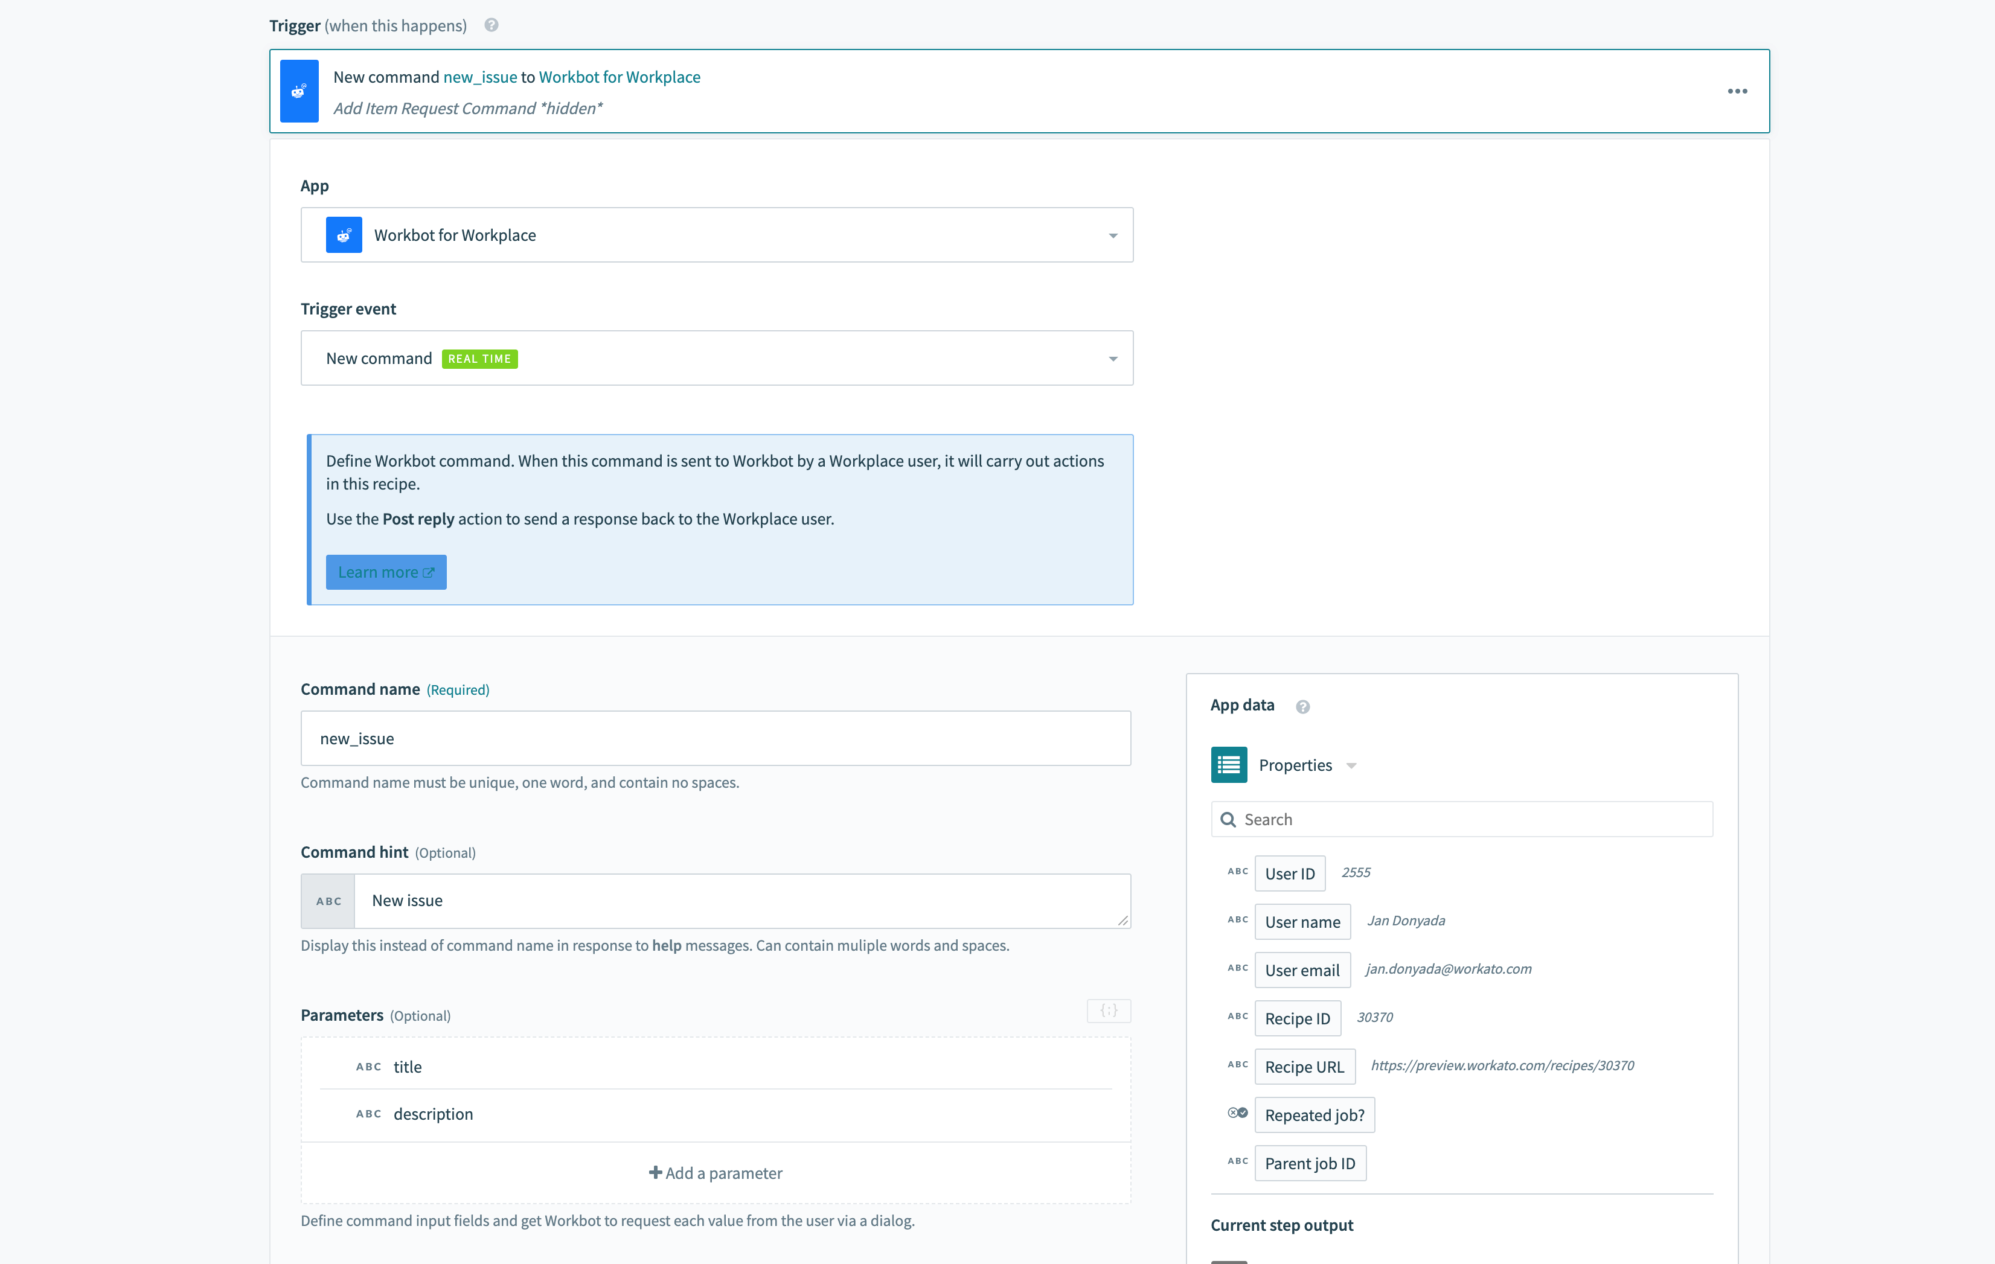The width and height of the screenshot is (1995, 1264).
Task: Click Learn more link in info box
Action: click(x=384, y=571)
